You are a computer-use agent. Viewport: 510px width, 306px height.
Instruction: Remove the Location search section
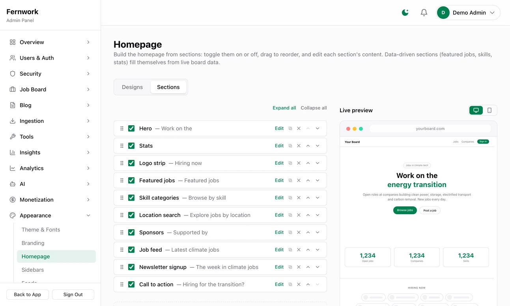(x=299, y=215)
